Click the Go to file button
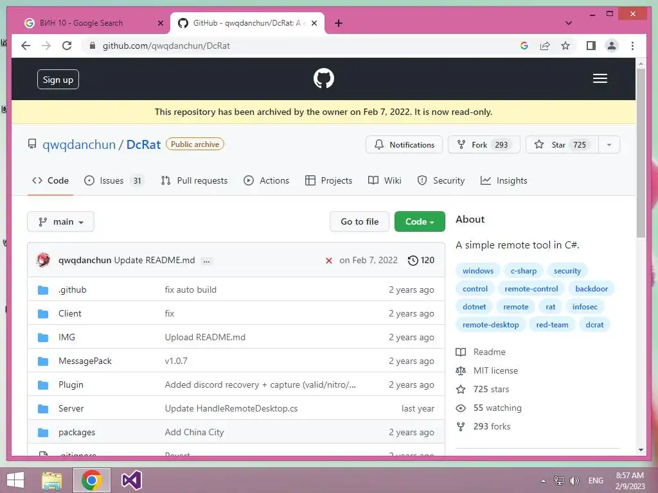Image resolution: width=658 pixels, height=493 pixels. (x=360, y=221)
